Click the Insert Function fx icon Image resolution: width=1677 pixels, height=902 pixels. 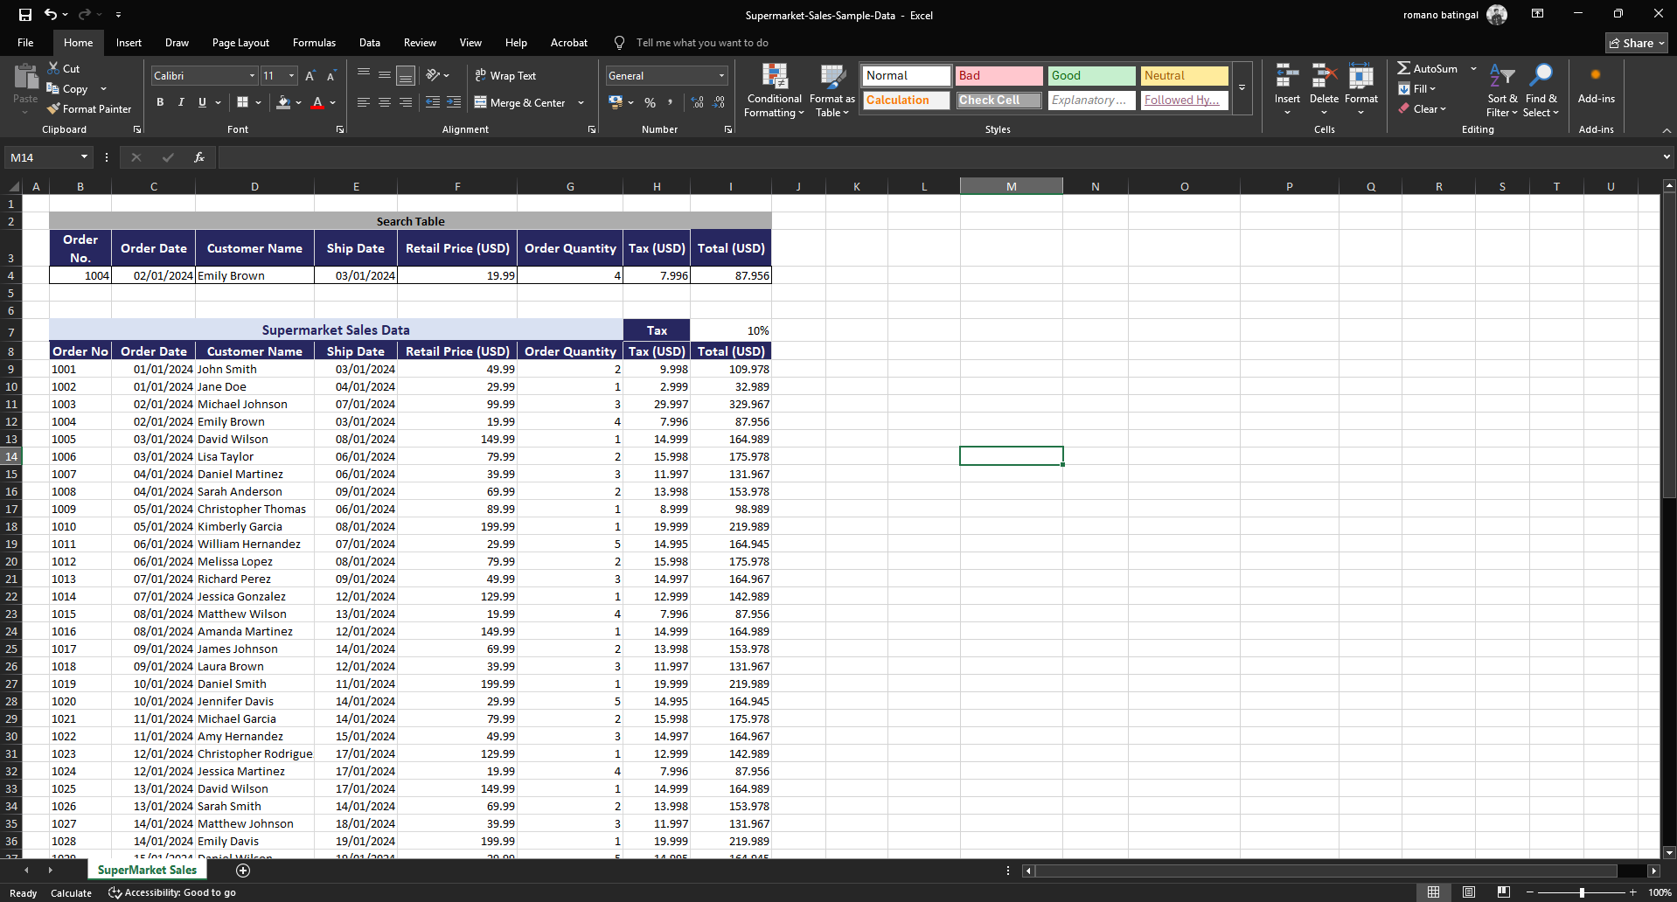(x=199, y=157)
